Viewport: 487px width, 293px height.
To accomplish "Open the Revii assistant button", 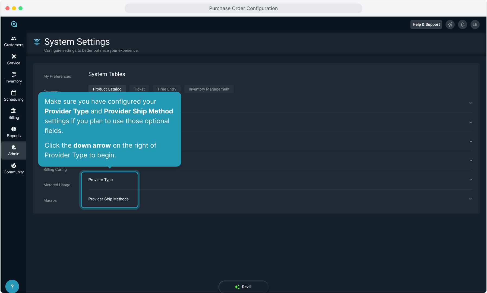I will tap(243, 287).
